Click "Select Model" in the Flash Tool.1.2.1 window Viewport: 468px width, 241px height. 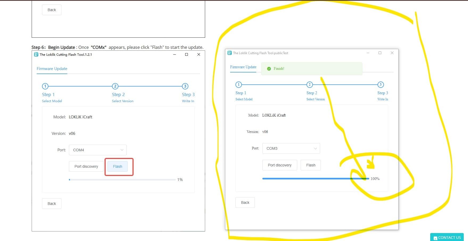(52, 101)
